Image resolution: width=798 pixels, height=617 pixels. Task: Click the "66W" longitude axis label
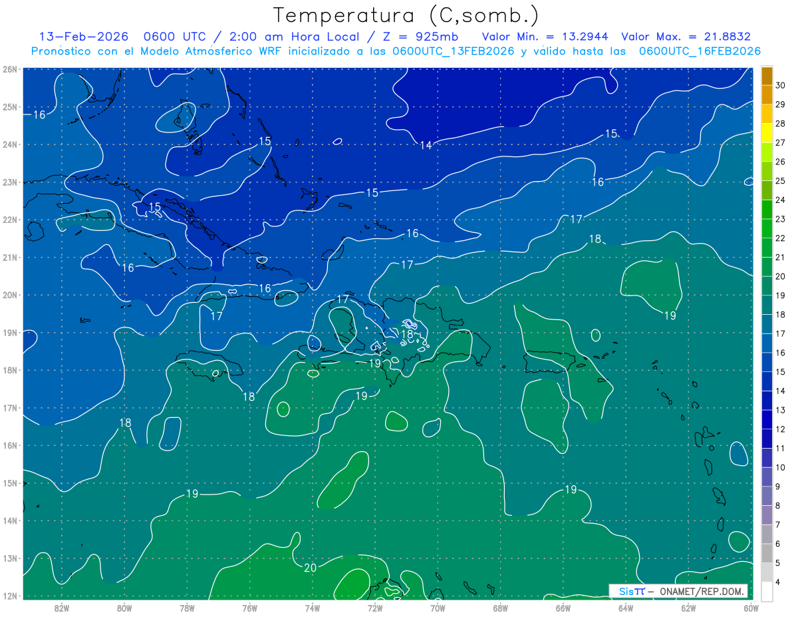click(563, 607)
